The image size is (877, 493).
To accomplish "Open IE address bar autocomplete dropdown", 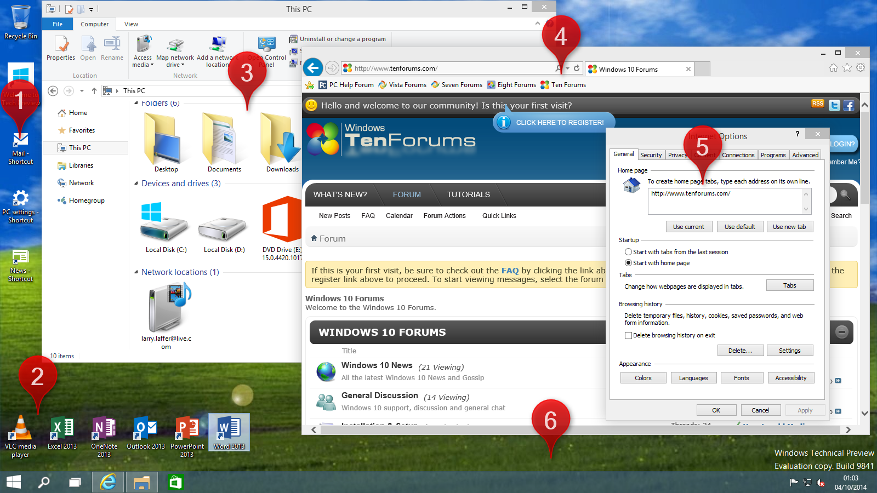I will point(568,68).
